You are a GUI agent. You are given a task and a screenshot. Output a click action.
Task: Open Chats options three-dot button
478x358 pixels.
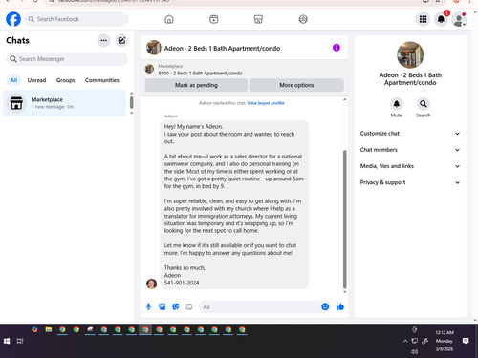(x=103, y=40)
